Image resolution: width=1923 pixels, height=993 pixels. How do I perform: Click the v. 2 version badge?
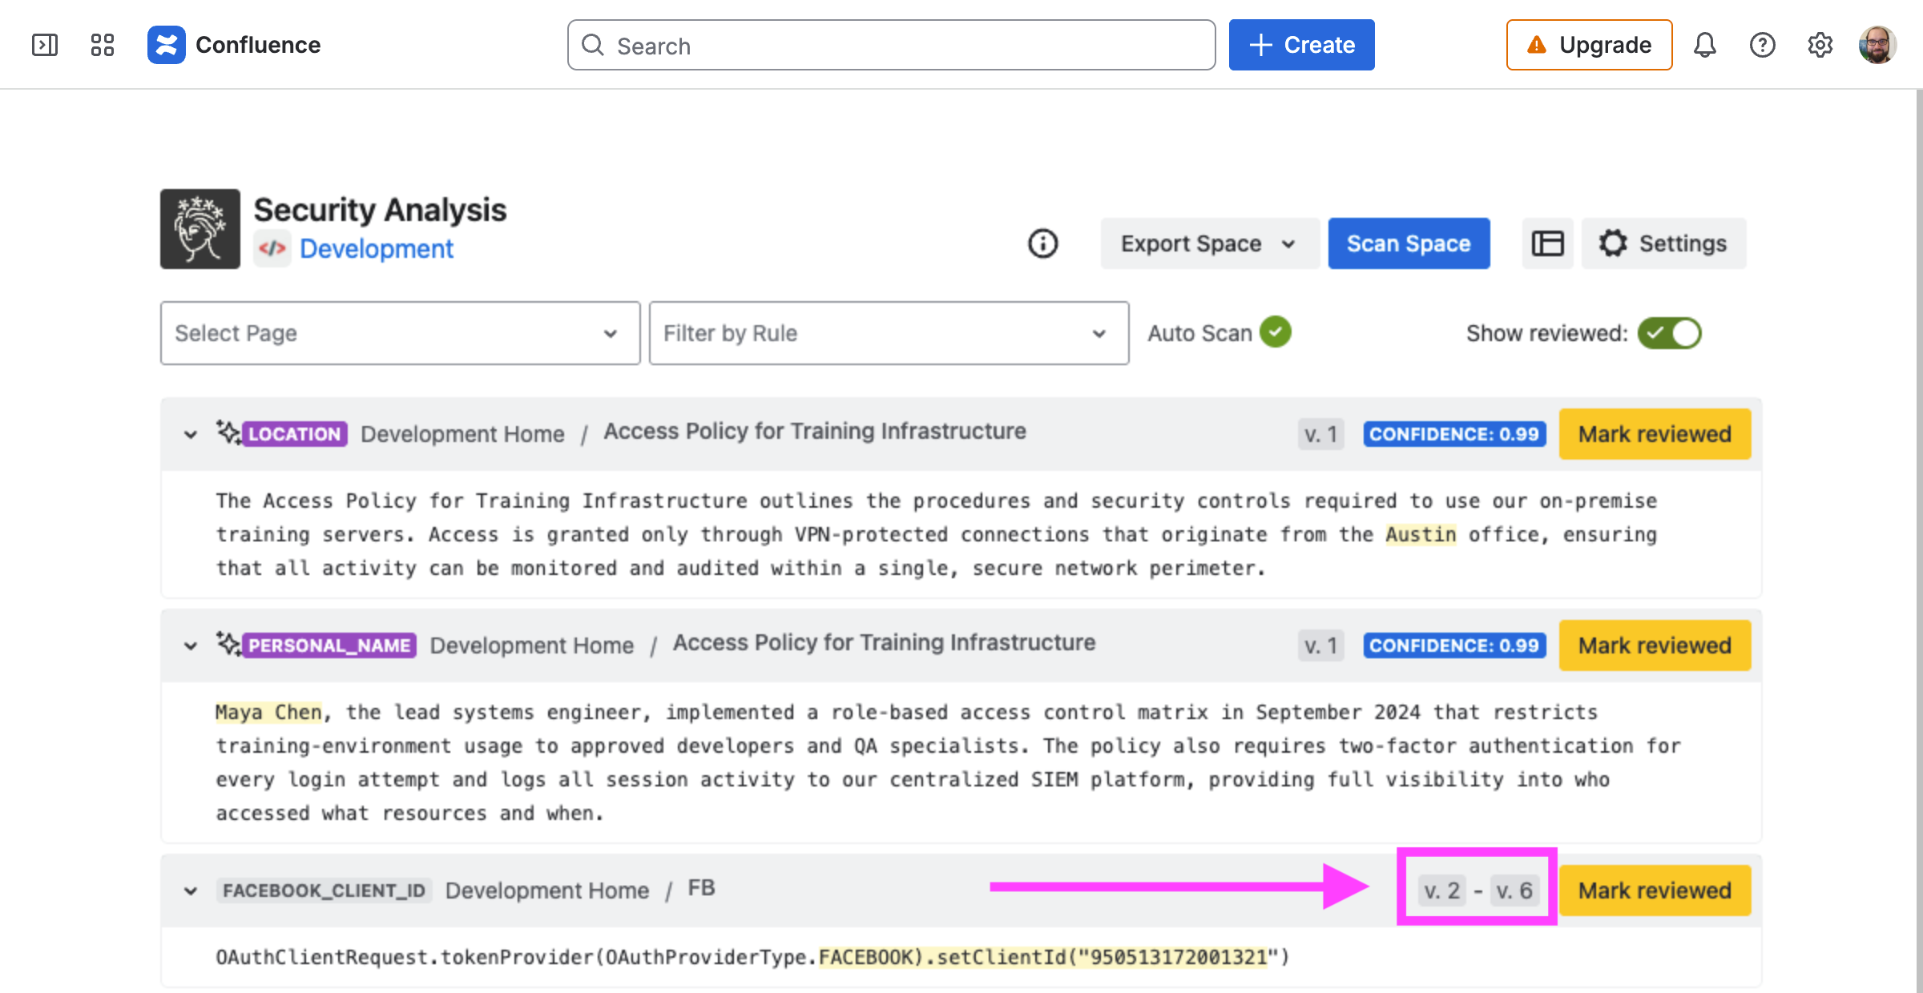coord(1442,890)
